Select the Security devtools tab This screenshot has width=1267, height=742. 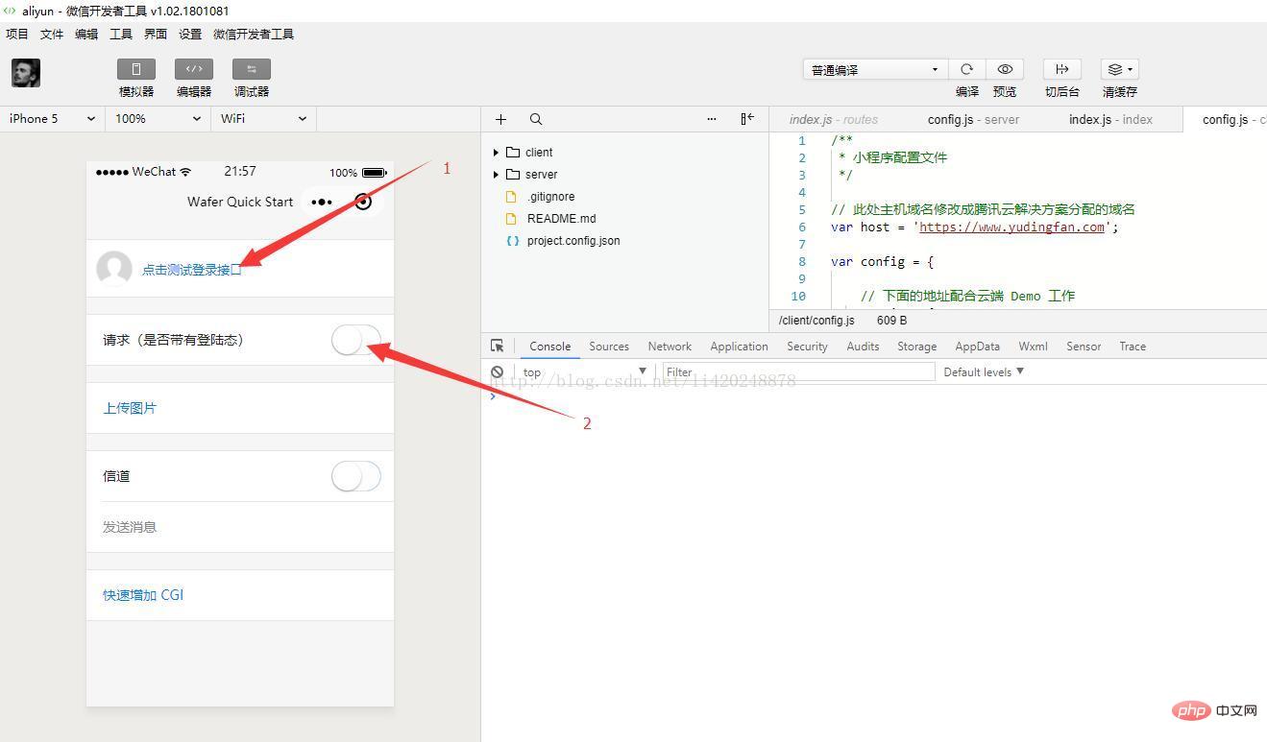807,347
